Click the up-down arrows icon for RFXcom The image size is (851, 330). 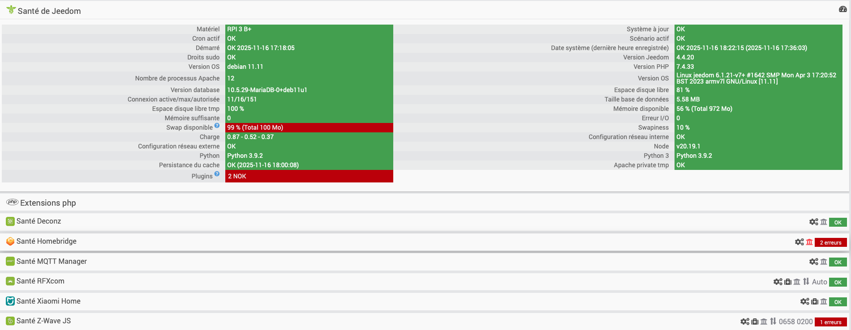click(806, 281)
